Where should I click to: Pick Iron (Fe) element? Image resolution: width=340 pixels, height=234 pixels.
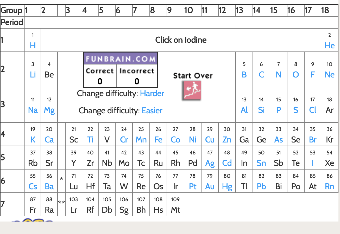point(158,140)
